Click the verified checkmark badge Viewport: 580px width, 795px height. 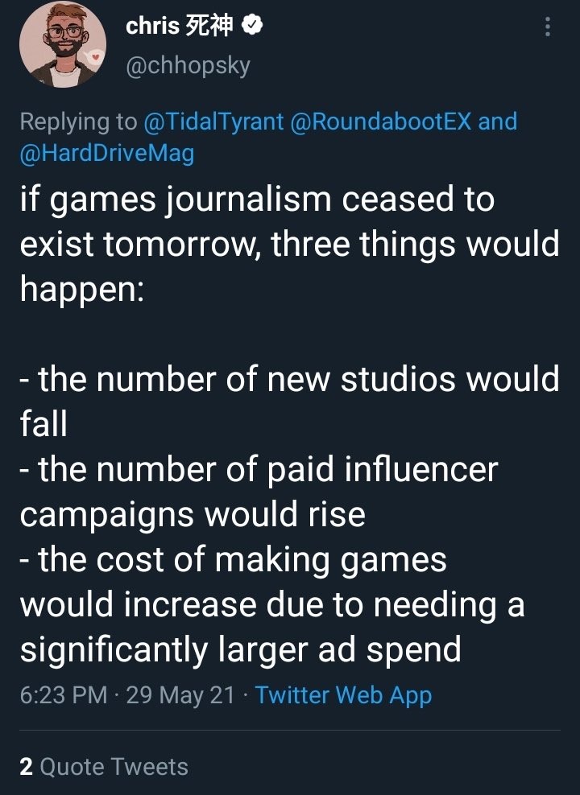(x=251, y=27)
